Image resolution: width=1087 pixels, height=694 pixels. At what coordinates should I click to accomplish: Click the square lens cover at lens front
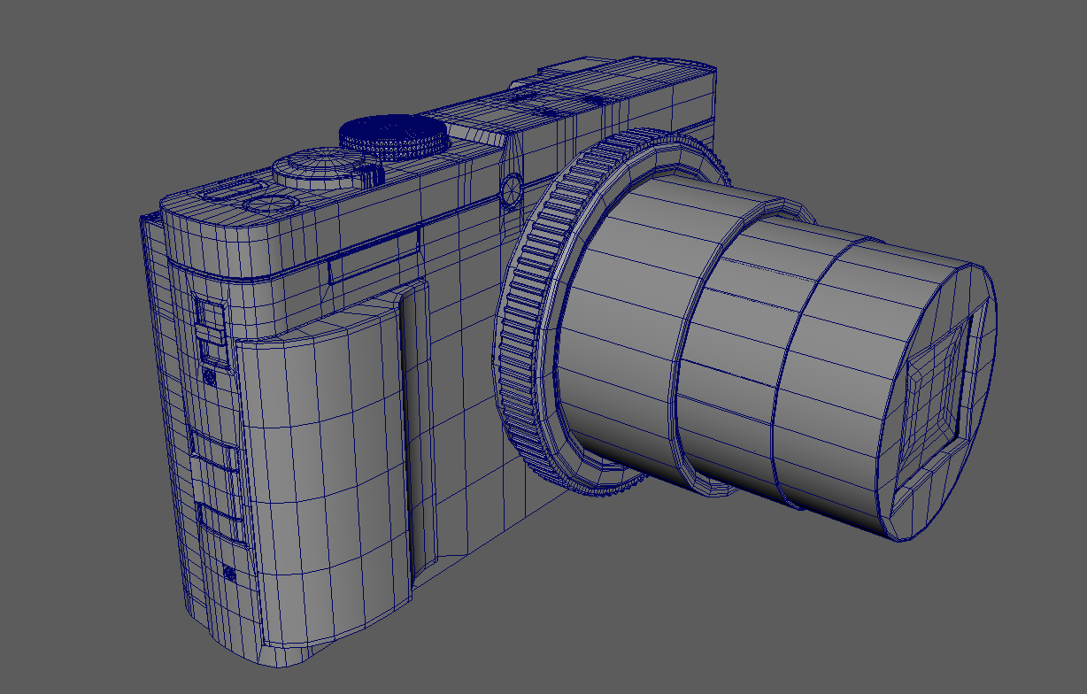click(944, 381)
